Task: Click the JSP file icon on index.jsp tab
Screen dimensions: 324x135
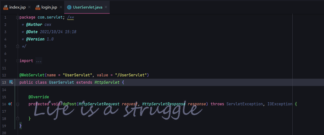Action: [x=6, y=7]
